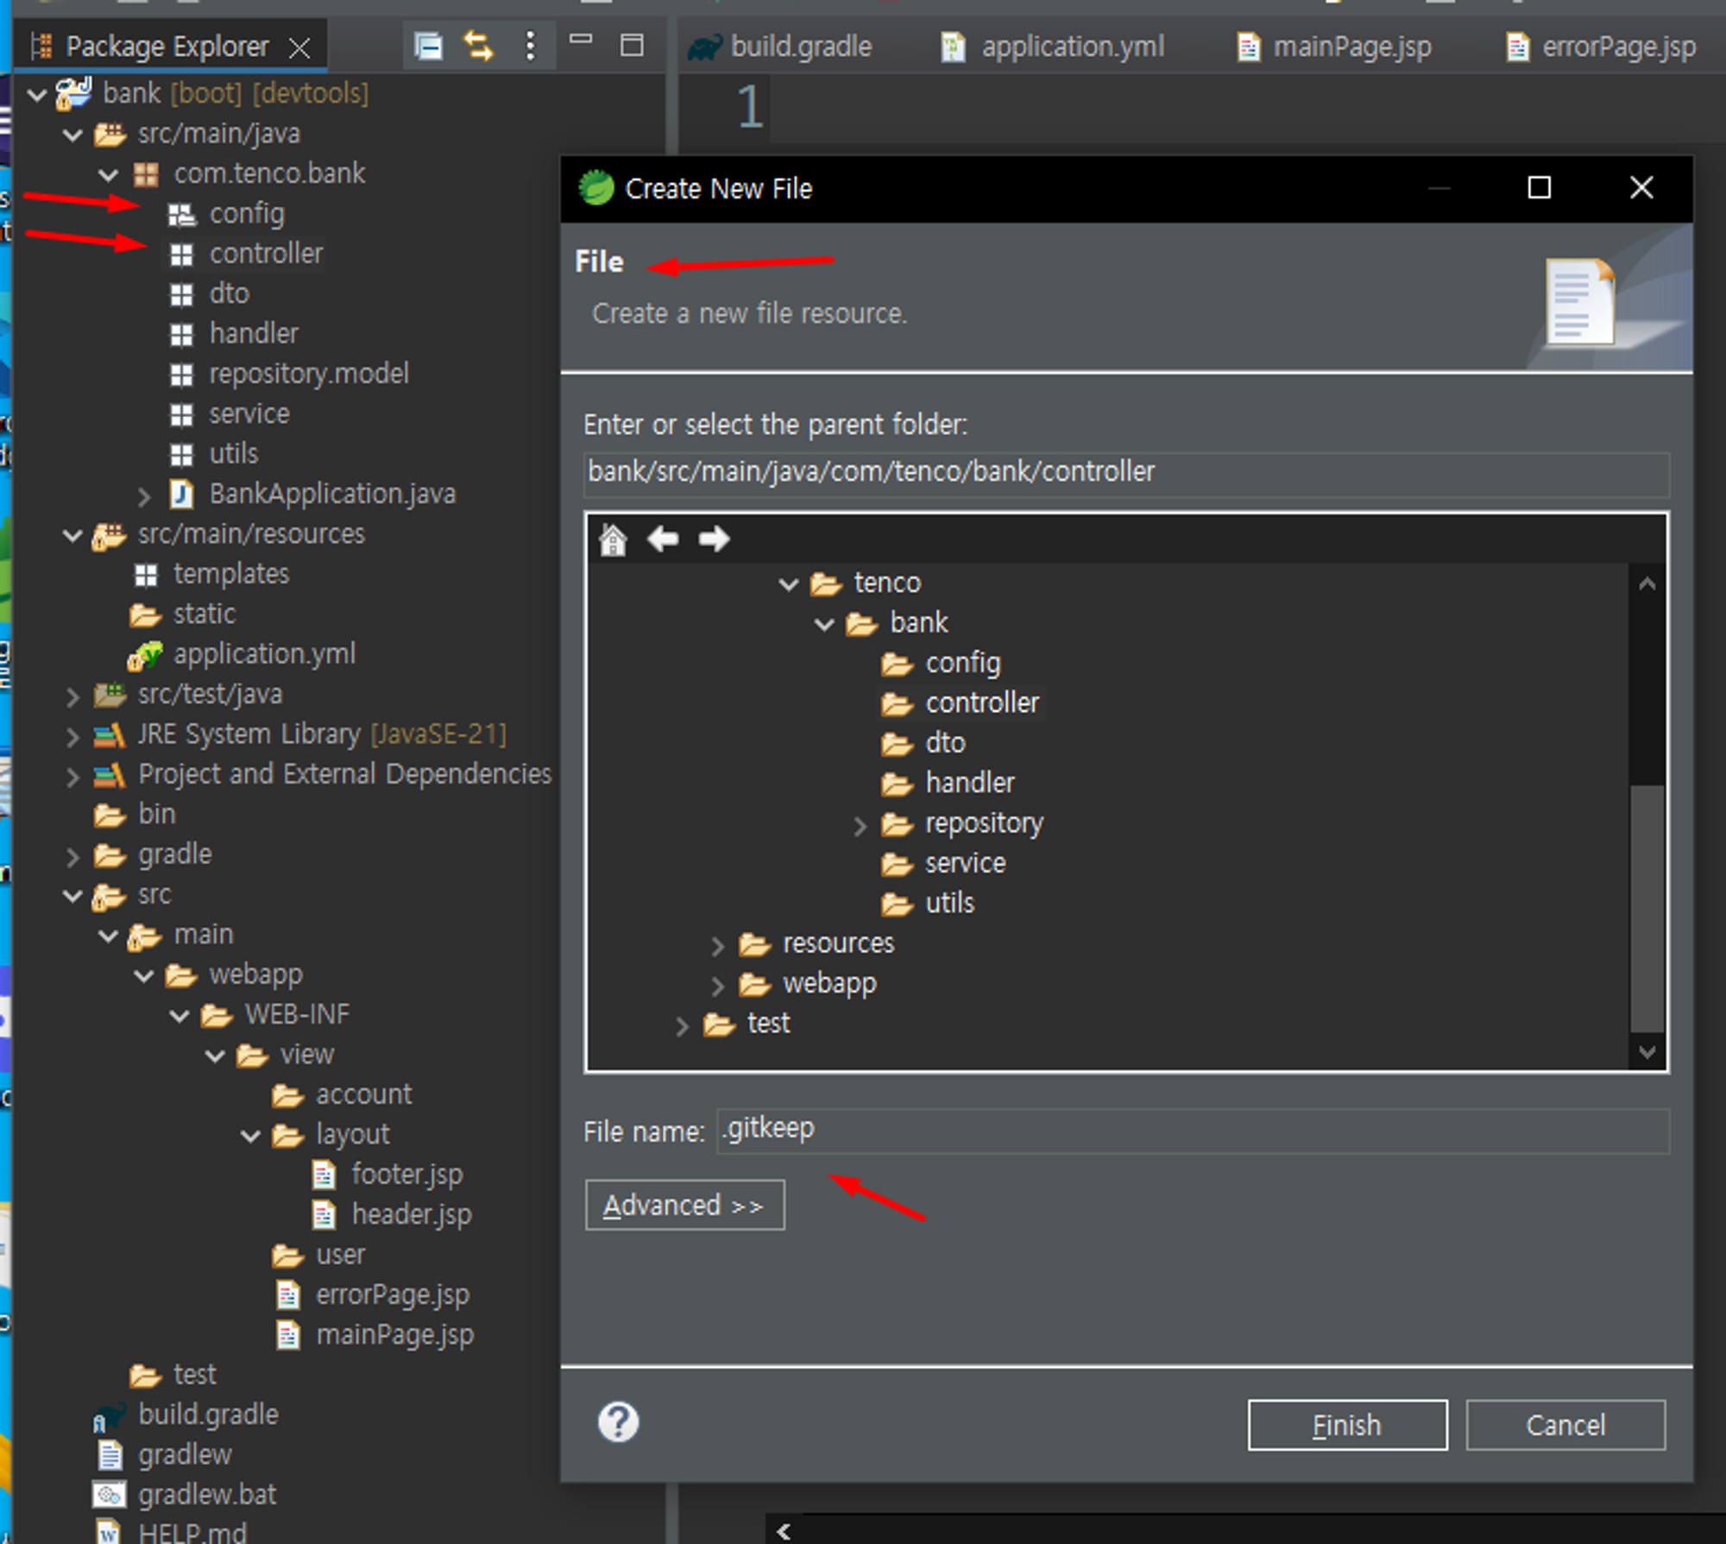Click home icon in folder browser
1726x1544 pixels.
point(613,540)
